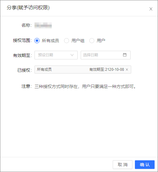Open the calendar icon in date picker
The image size is (158, 172).
tap(125, 55)
